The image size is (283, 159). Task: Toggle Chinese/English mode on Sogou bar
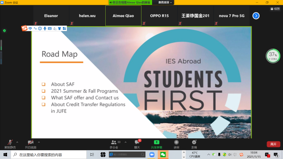click(30, 28)
